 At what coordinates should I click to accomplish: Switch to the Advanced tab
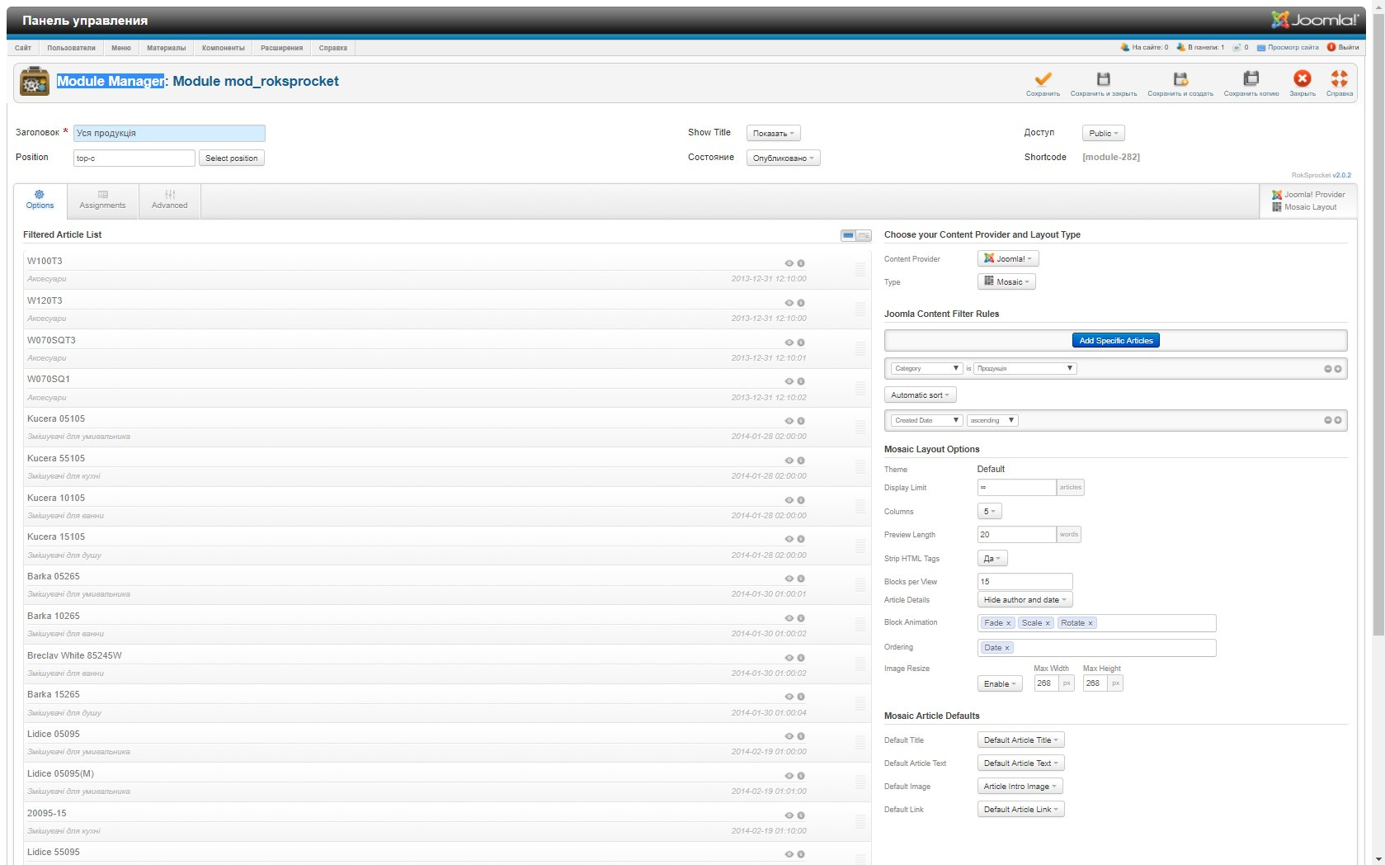(x=169, y=201)
